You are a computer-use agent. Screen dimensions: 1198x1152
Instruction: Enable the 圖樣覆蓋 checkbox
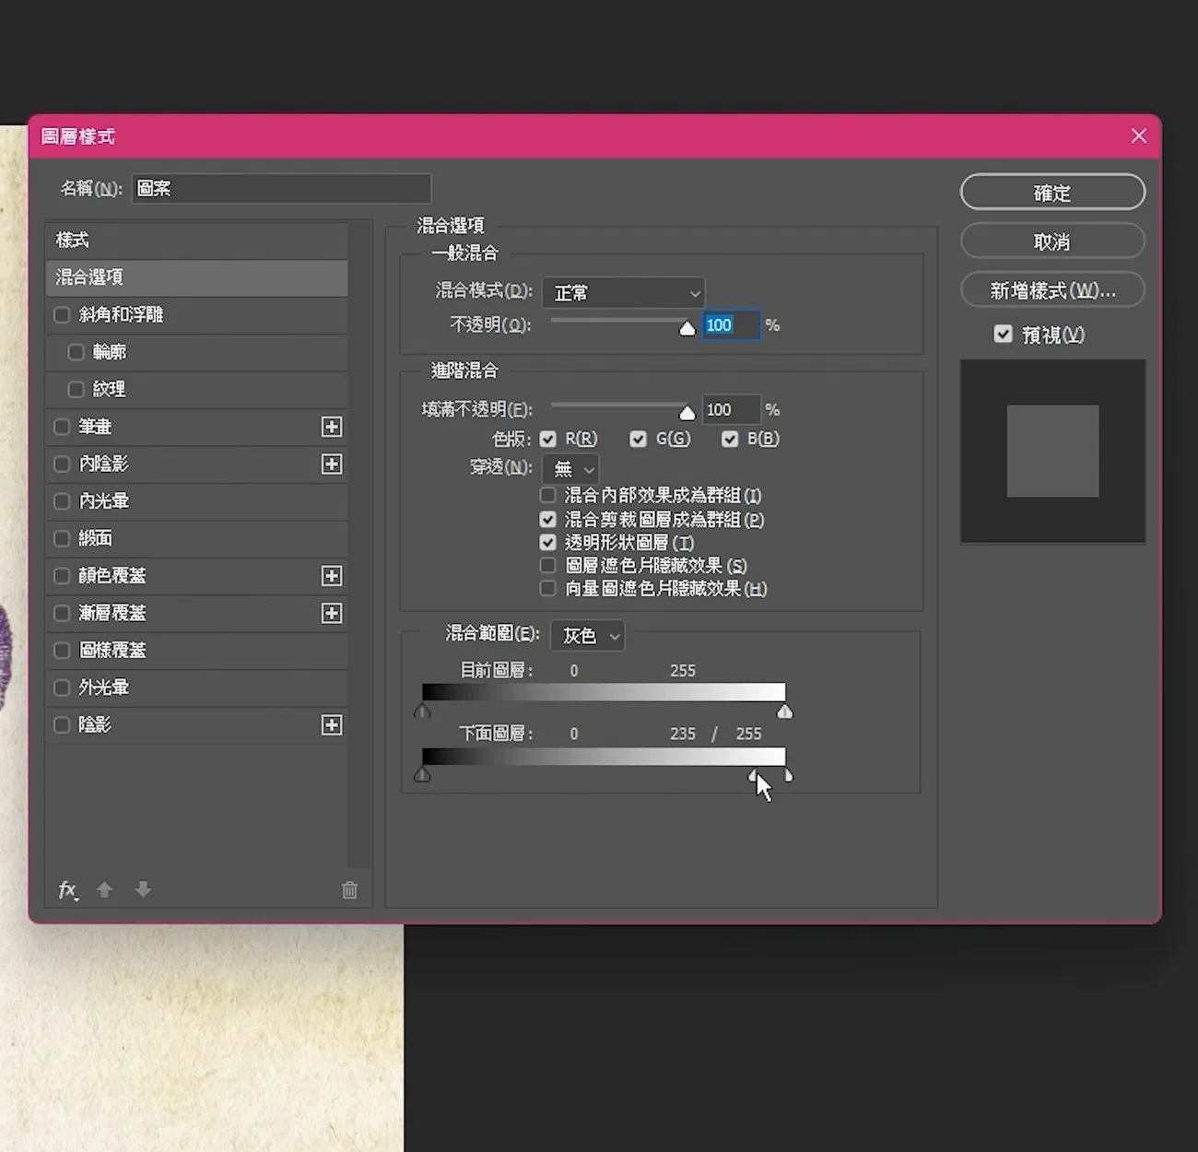pyautogui.click(x=62, y=651)
